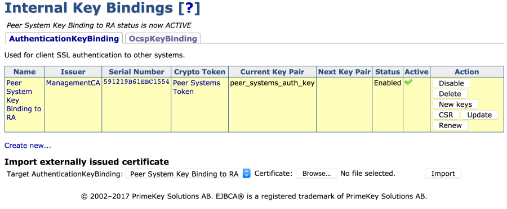Open Peer System Key Binding to RA link
The height and width of the screenshot is (209, 507).
24,101
